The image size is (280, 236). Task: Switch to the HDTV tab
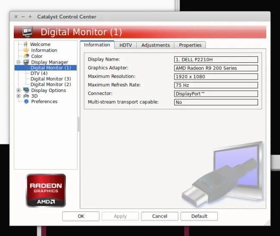(125, 45)
